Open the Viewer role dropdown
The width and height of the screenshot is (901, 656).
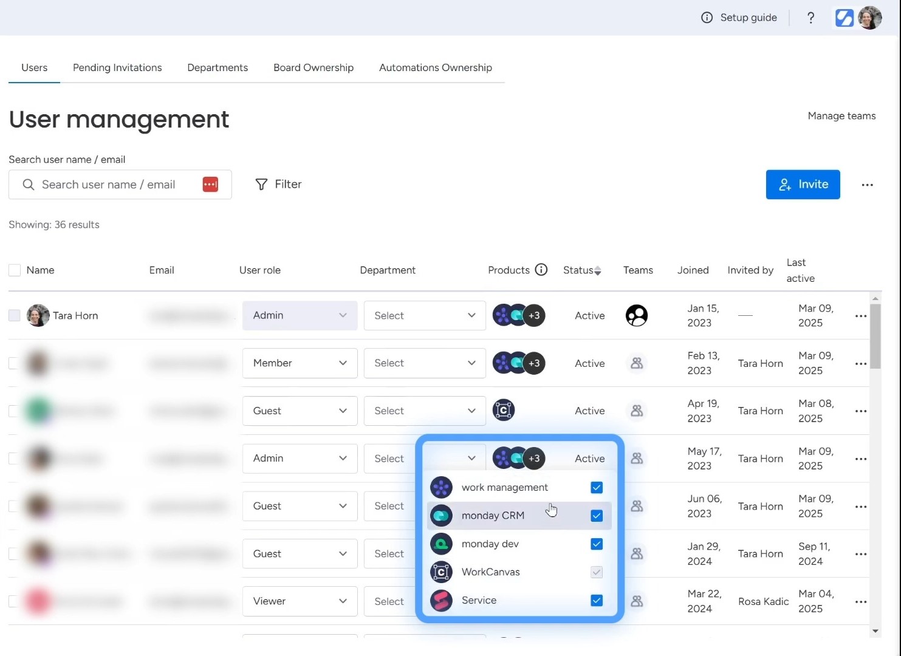click(300, 601)
